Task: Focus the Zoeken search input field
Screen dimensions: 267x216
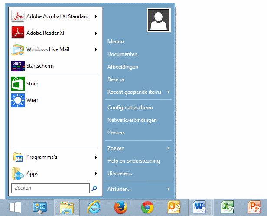Action: coord(50,188)
